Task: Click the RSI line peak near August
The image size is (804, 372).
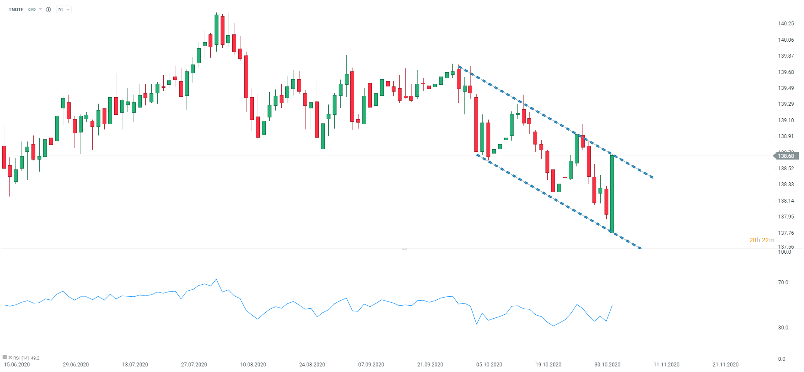Action: pos(216,280)
